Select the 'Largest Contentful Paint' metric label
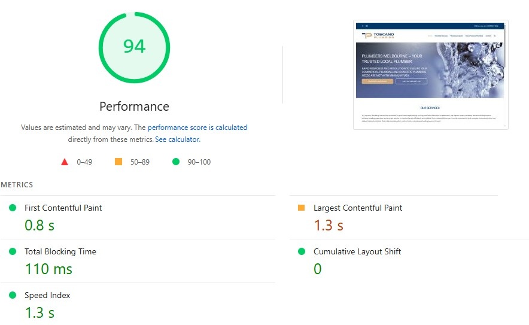Viewport: 529px width, 325px height. click(358, 208)
